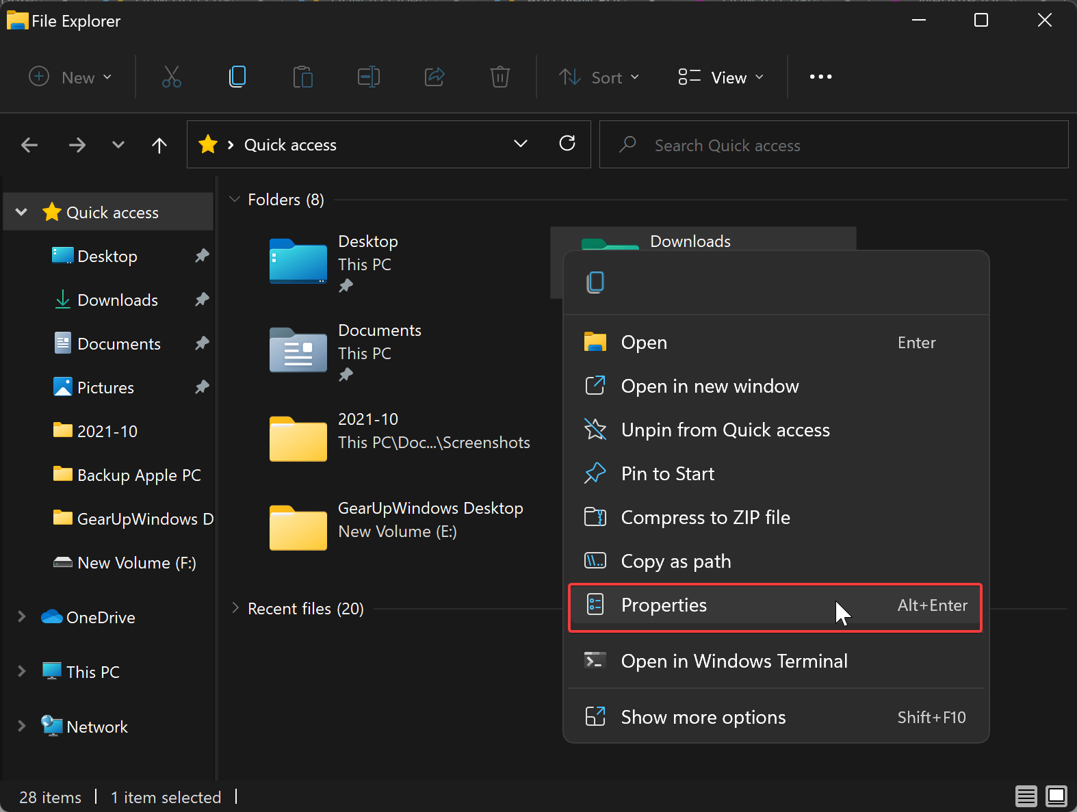Viewport: 1077px width, 812px height.
Task: Open recent locations dropdown chevron
Action: [118, 144]
